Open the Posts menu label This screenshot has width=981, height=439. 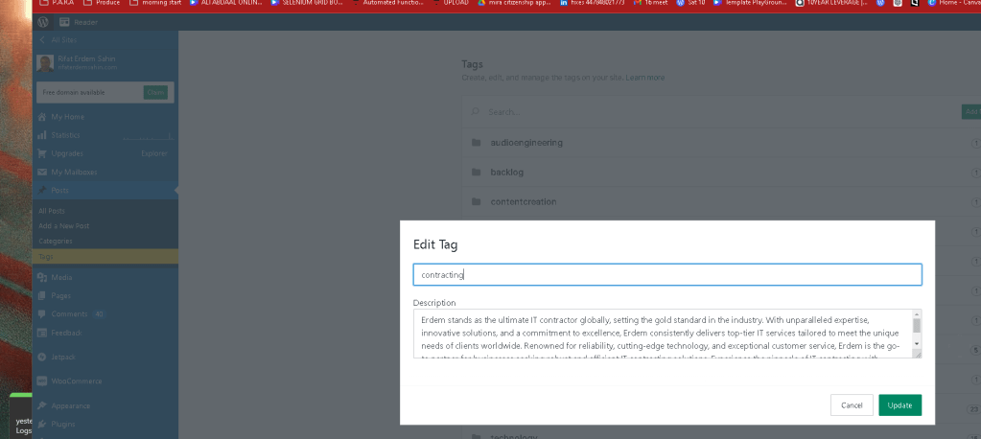pyautogui.click(x=60, y=190)
